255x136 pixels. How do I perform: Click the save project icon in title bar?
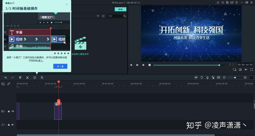pyautogui.click(x=227, y=2)
